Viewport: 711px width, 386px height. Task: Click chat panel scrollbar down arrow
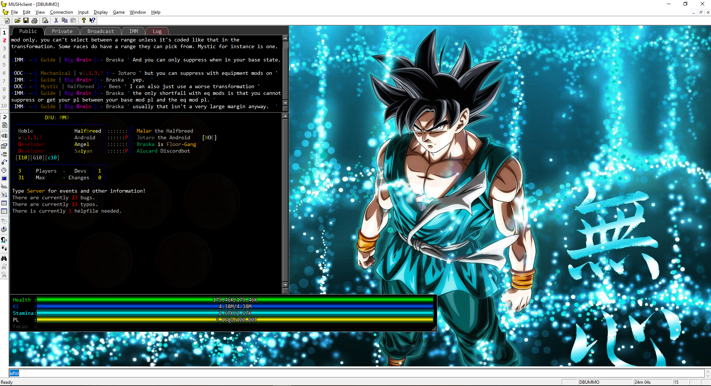pyautogui.click(x=285, y=103)
